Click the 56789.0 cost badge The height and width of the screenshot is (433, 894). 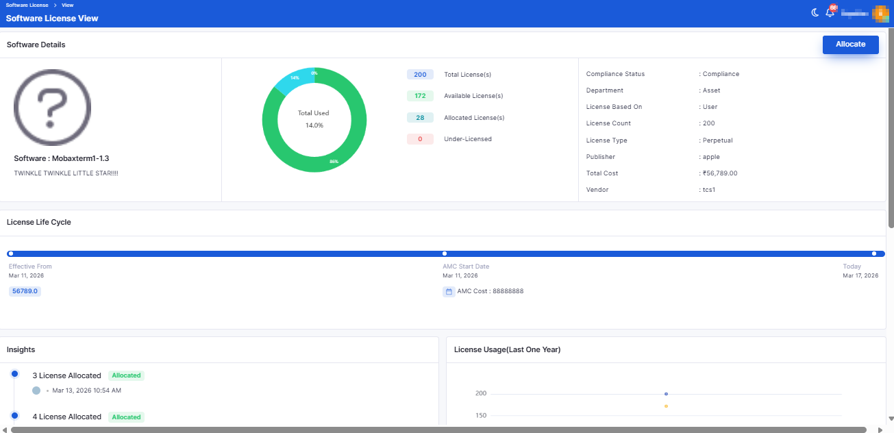[x=25, y=291]
